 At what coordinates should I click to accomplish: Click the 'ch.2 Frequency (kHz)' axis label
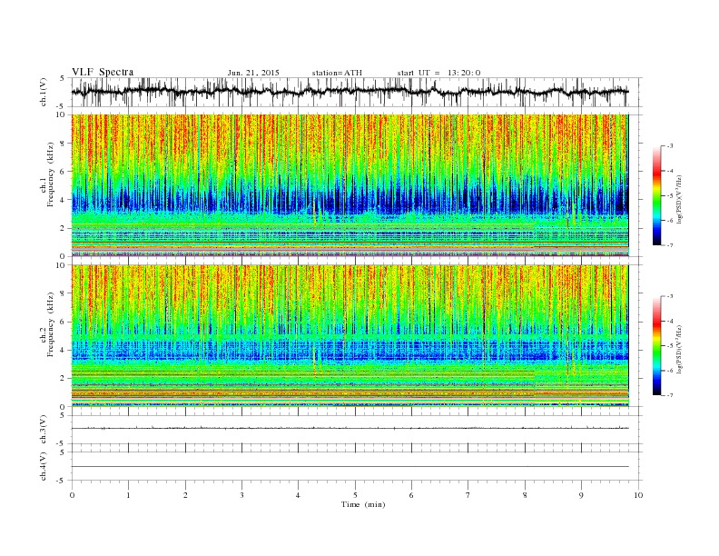47,323
